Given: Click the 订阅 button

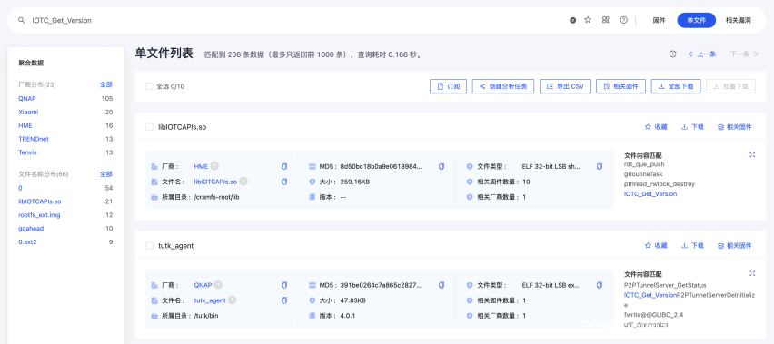Looking at the screenshot, I should [x=448, y=86].
